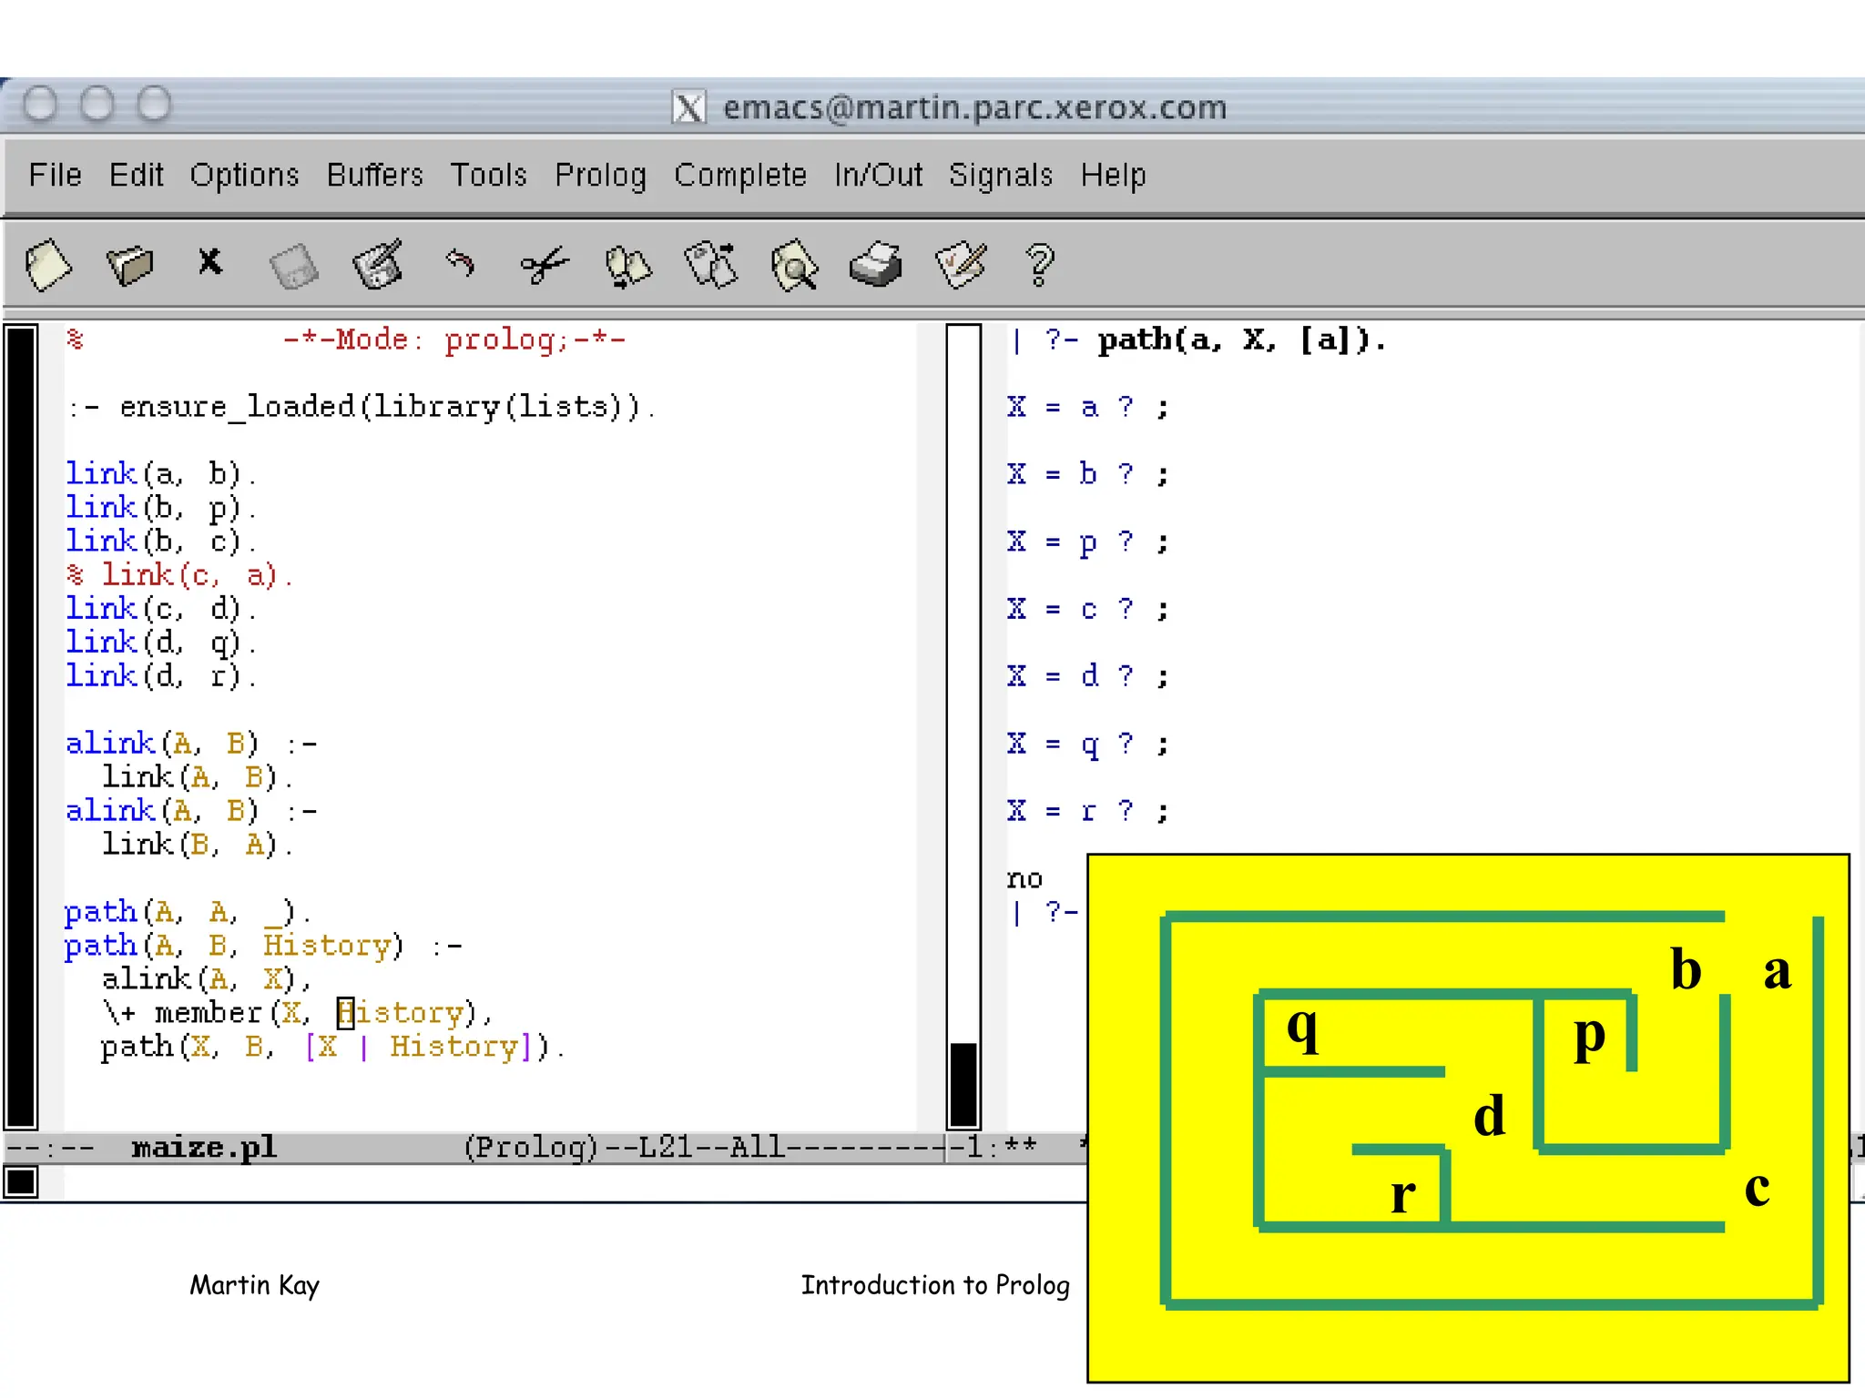Image resolution: width=1865 pixels, height=1398 pixels.
Task: Click the X11 icon in title bar
Action: (688, 106)
